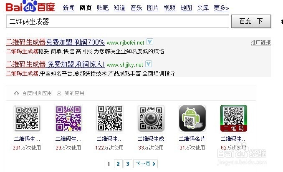Click the app title above 29万次使用
The width and height of the screenshot is (283, 172).
pyautogui.click(x=68, y=139)
